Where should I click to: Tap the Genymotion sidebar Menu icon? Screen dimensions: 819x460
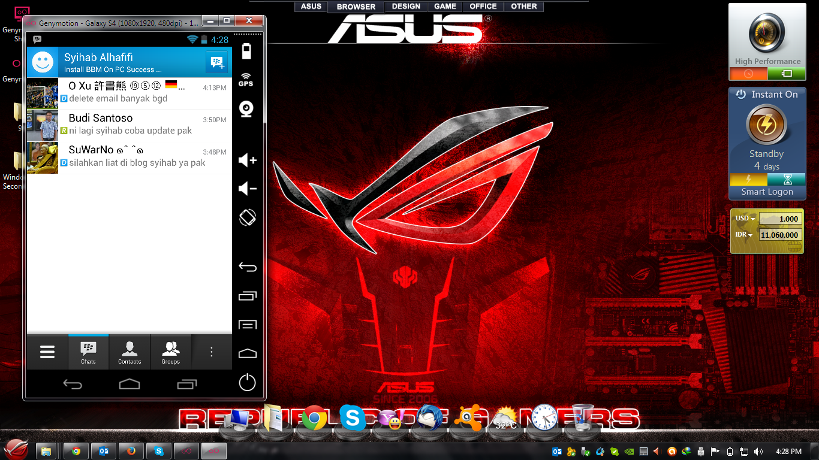click(248, 325)
